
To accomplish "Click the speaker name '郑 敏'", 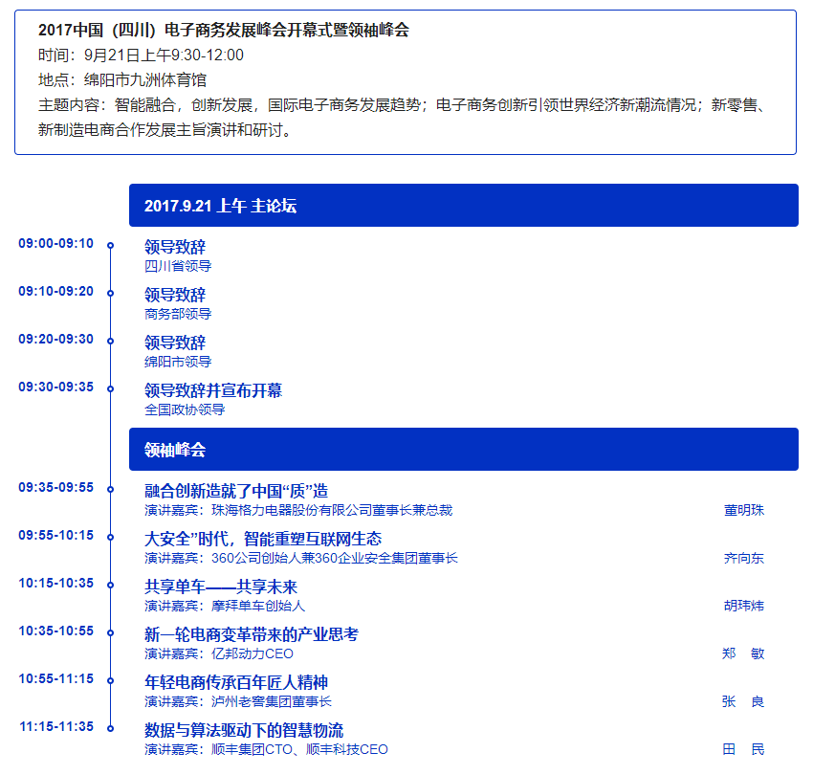I will 743,653.
